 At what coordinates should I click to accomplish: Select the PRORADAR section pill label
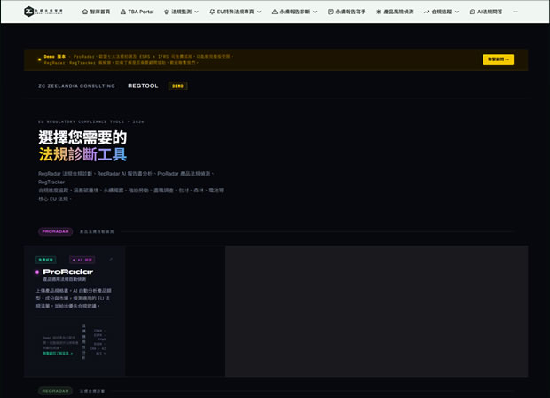tap(55, 231)
